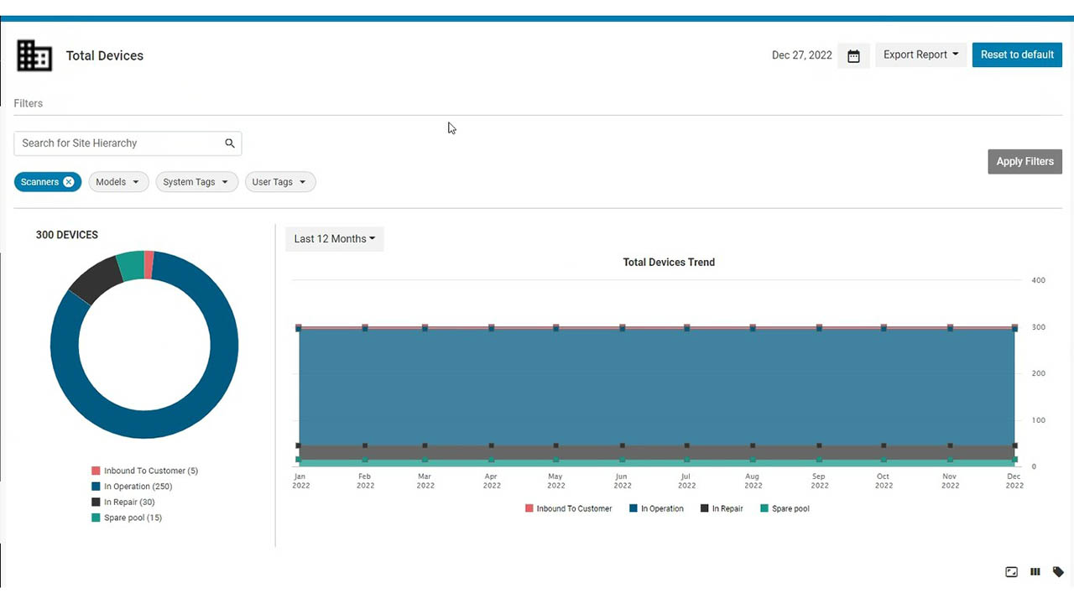Click the Jan 2022 axis label
This screenshot has height=604, width=1074.
point(300,481)
